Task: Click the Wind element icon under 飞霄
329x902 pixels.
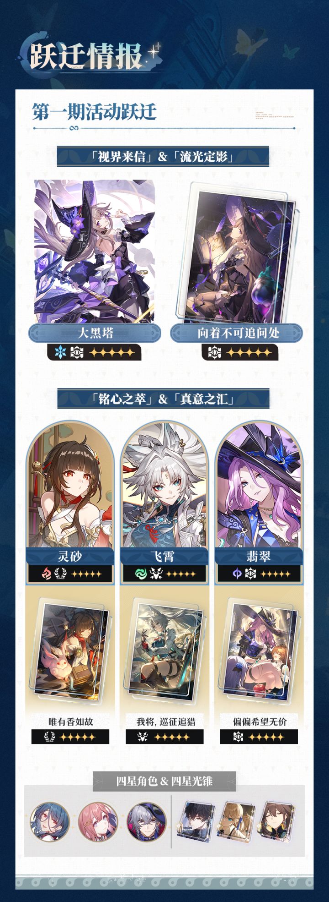Action: point(141,574)
